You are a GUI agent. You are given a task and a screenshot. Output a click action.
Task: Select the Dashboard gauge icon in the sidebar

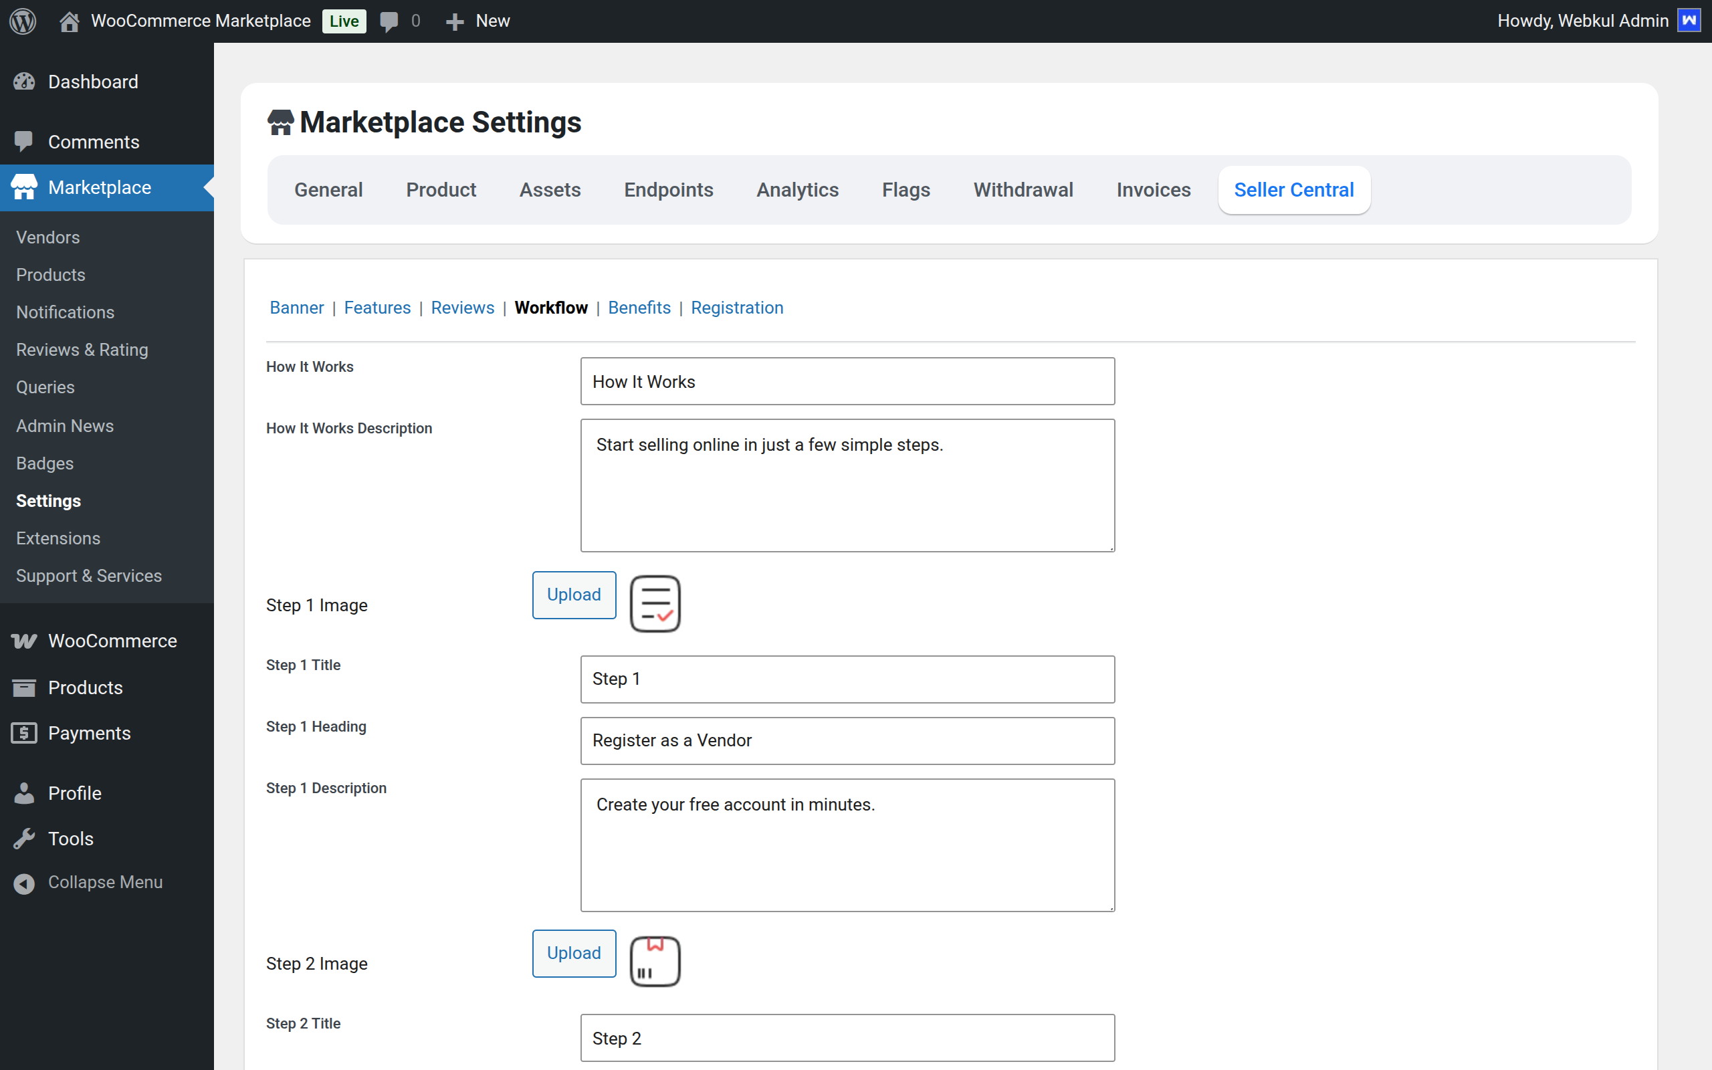pos(24,82)
